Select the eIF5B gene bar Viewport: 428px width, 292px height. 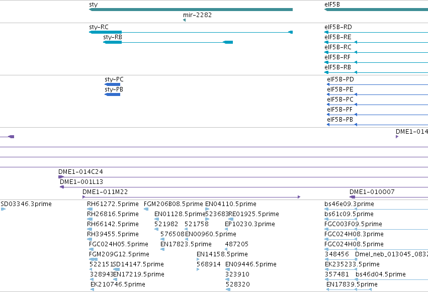(x=376, y=10)
